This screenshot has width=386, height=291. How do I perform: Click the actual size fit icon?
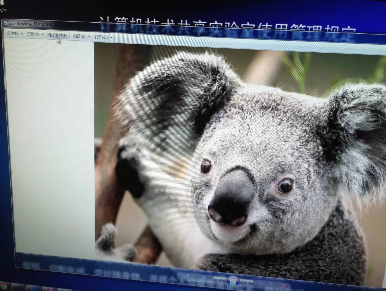point(204,278)
